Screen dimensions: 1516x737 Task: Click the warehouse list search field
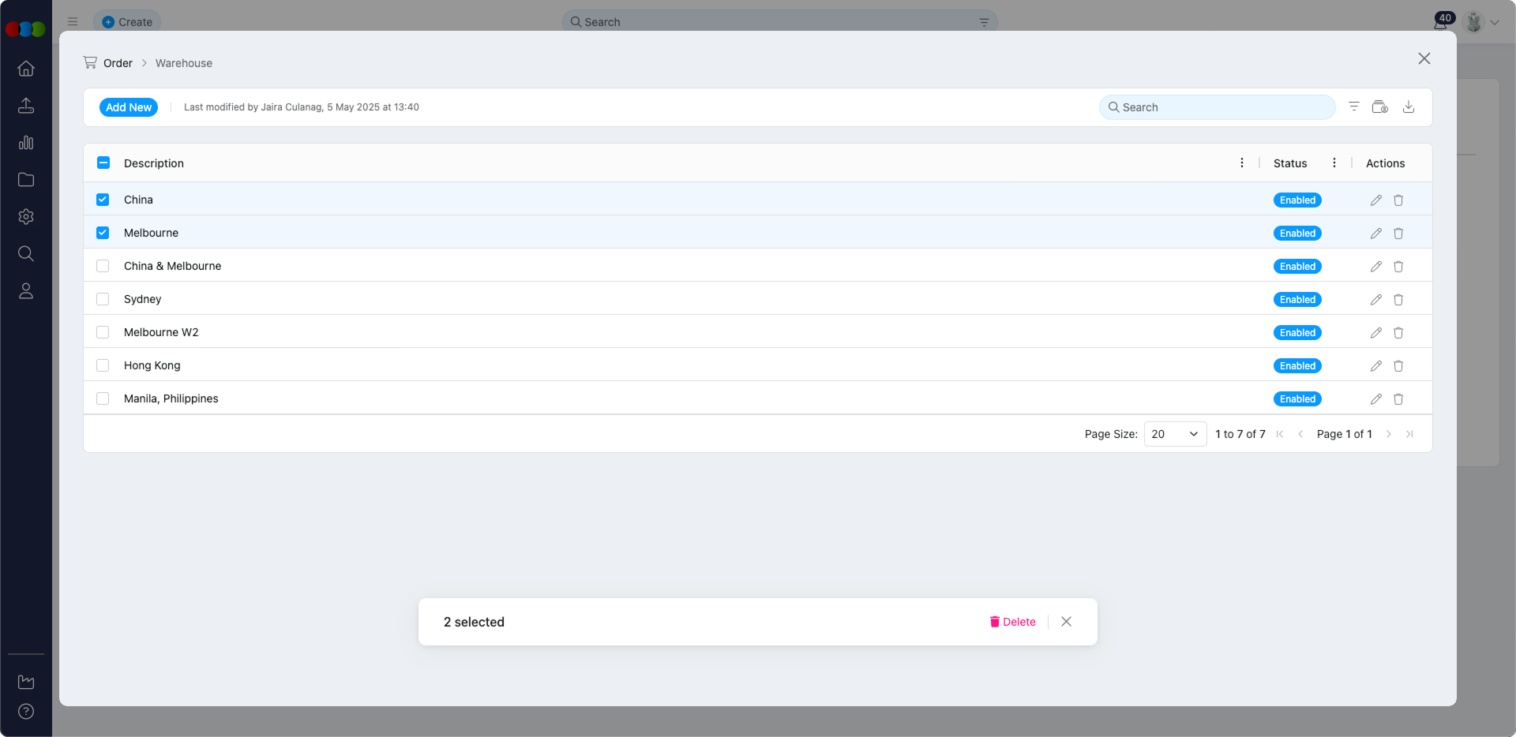tap(1217, 107)
